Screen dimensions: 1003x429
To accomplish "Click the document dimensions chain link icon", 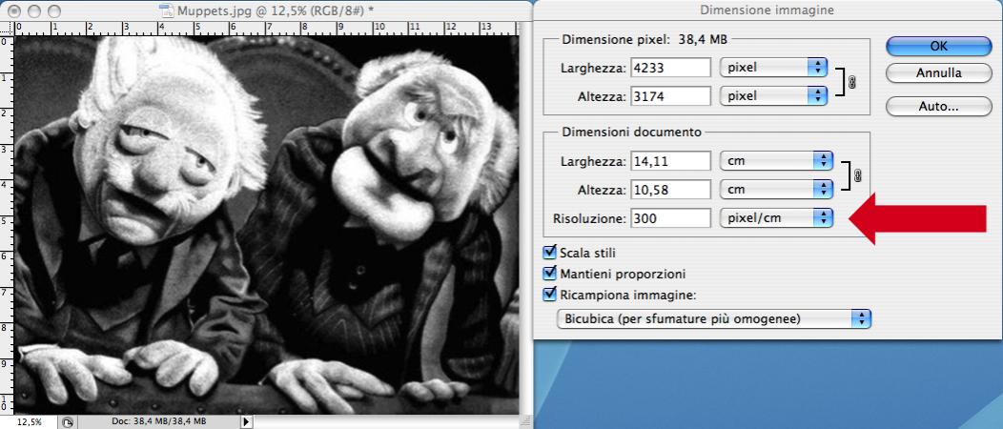I will (x=857, y=175).
